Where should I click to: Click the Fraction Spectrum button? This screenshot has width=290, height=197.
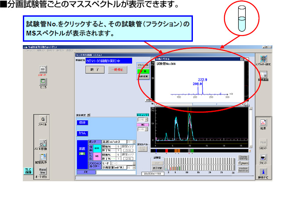[x=243, y=169]
